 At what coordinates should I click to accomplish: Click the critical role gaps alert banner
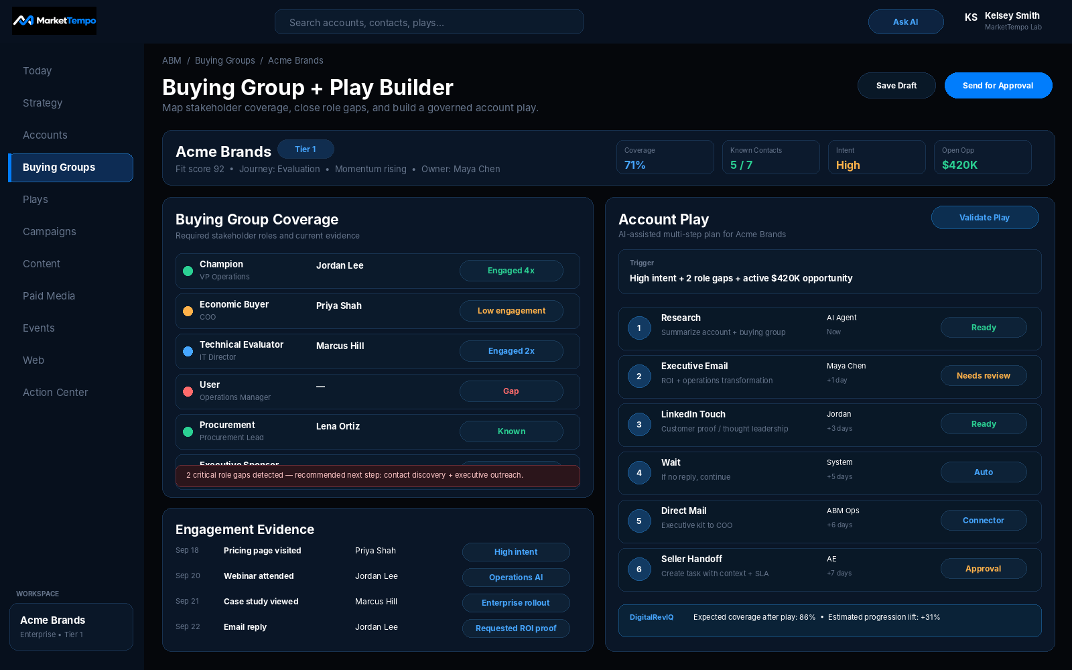click(x=378, y=476)
